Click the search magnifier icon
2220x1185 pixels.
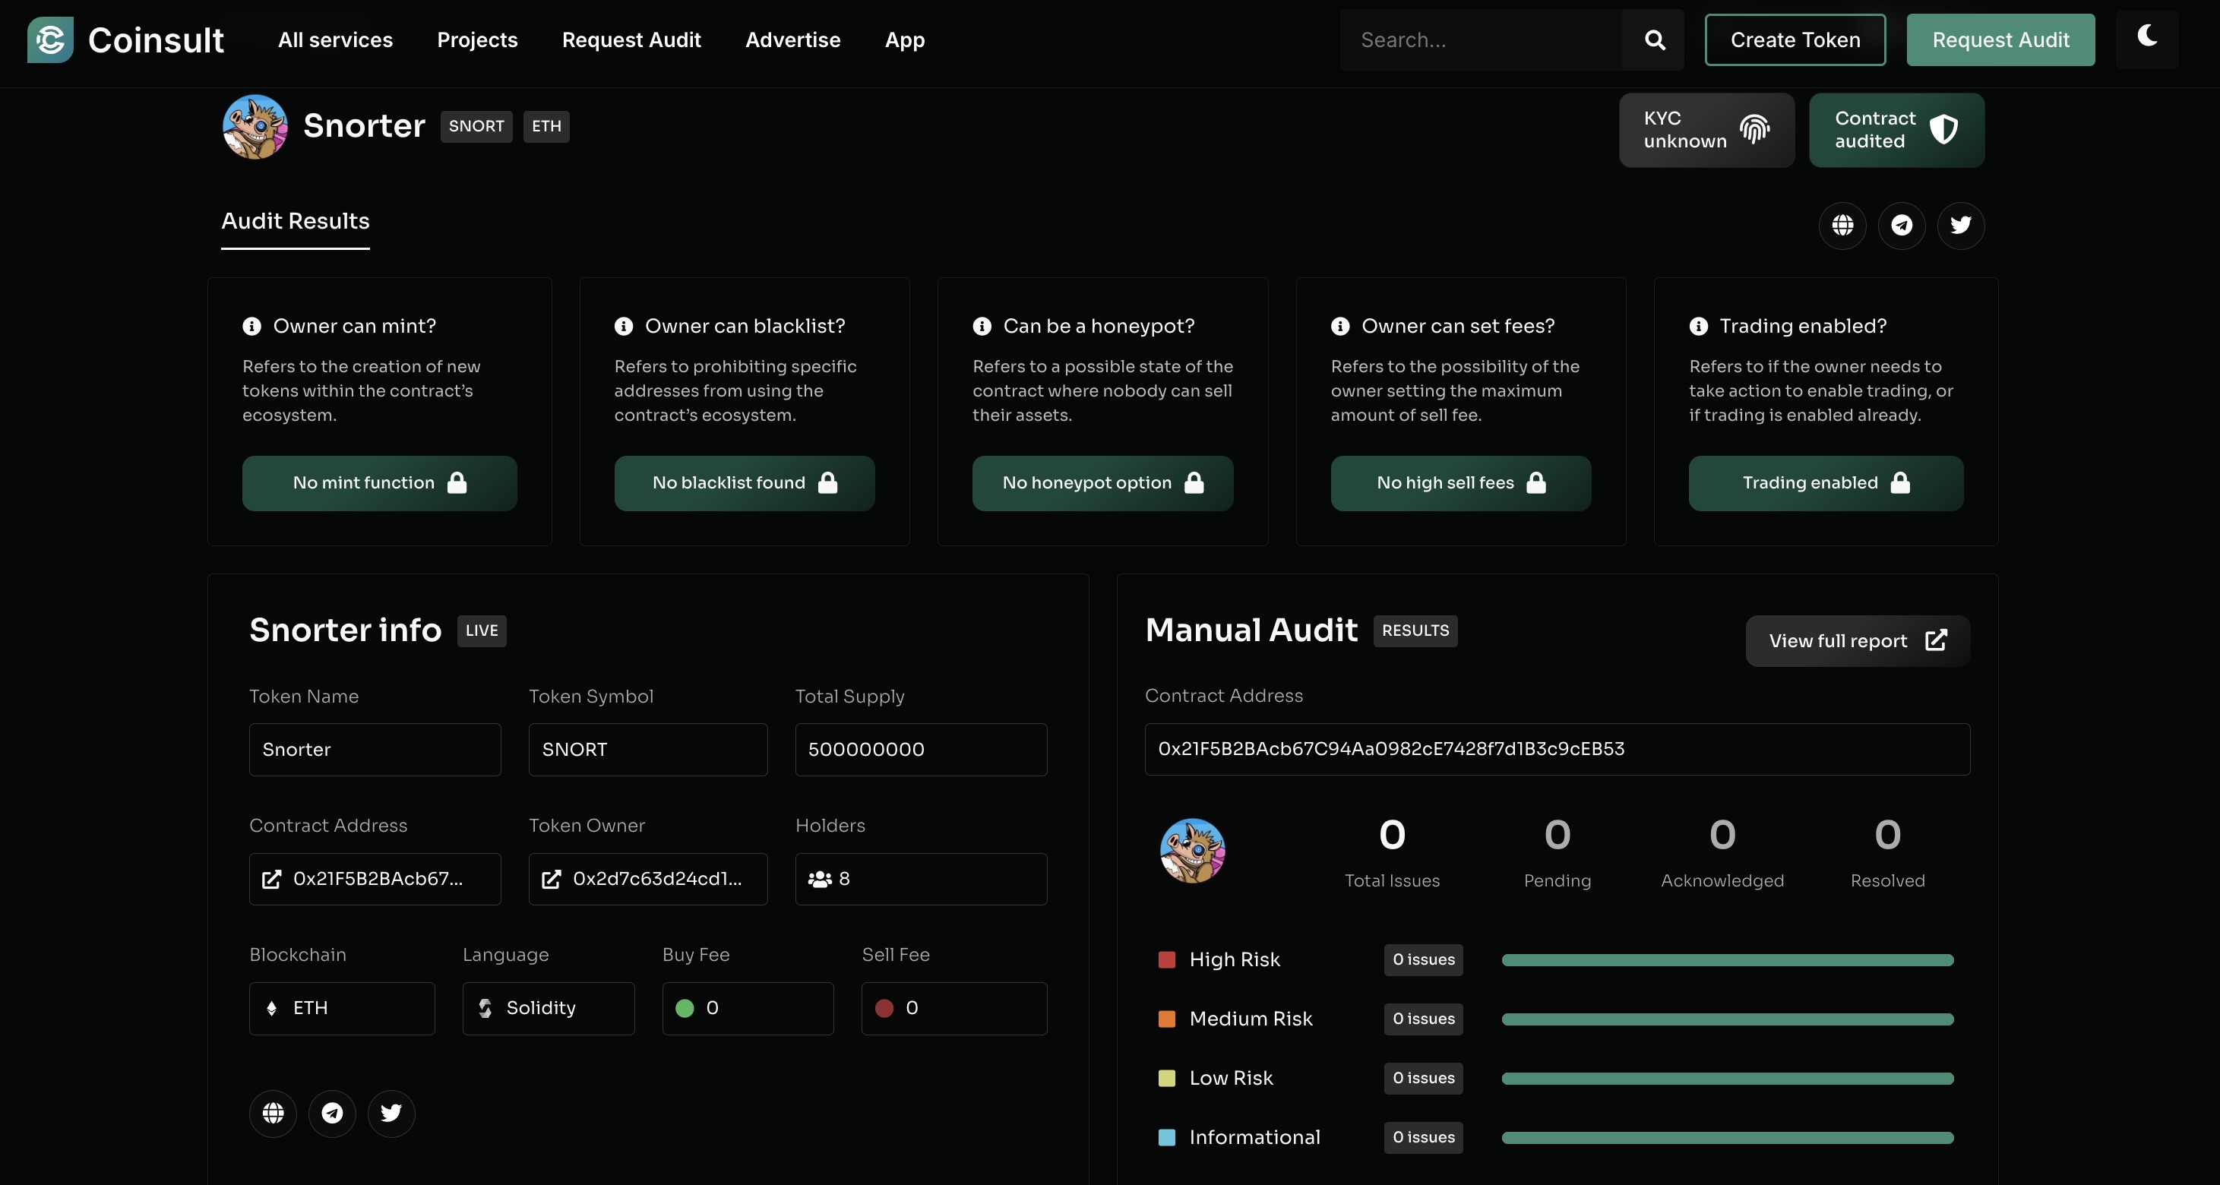[1654, 39]
